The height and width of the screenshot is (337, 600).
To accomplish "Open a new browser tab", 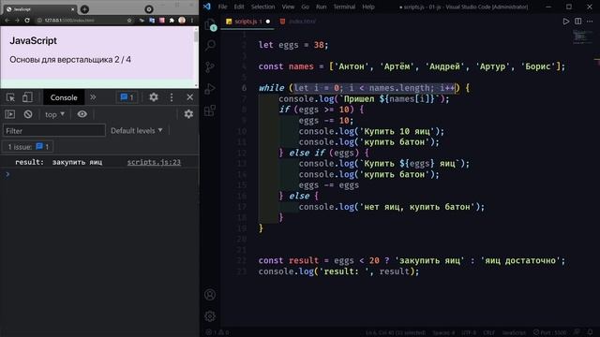I will [85, 9].
